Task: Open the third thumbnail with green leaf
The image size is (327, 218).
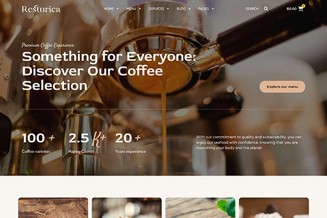Action: pyautogui.click(x=201, y=208)
